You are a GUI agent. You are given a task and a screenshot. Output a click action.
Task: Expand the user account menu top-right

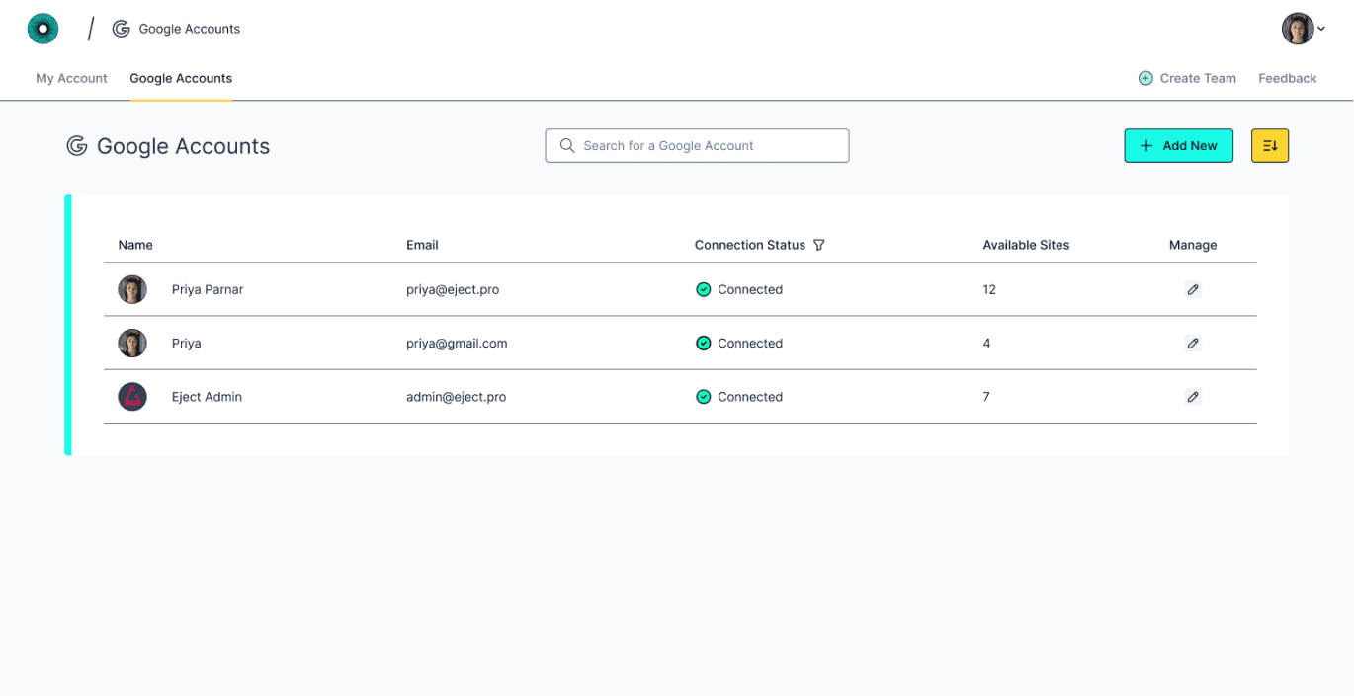pyautogui.click(x=1298, y=28)
